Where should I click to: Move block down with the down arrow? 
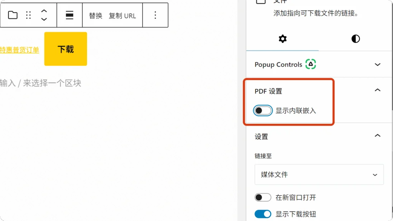[x=44, y=19]
